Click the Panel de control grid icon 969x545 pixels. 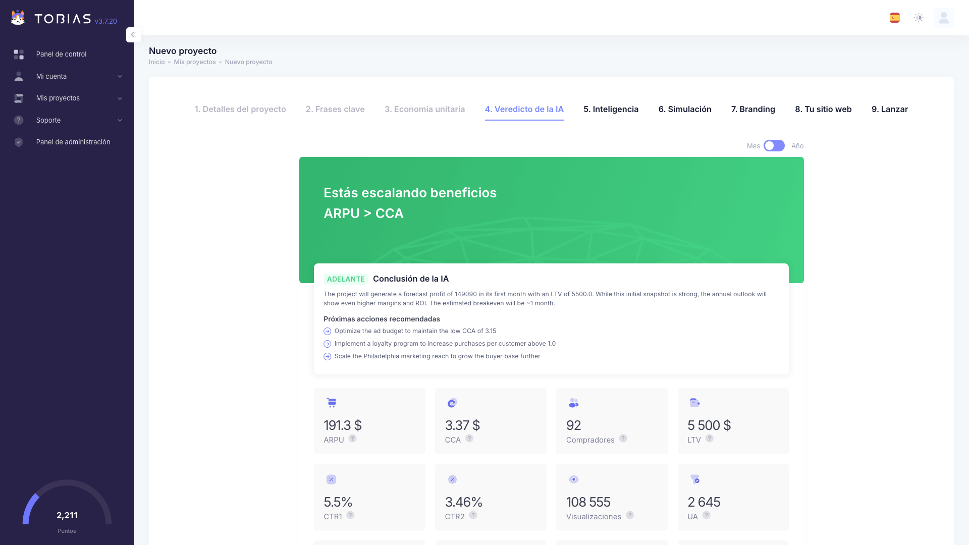pos(19,54)
